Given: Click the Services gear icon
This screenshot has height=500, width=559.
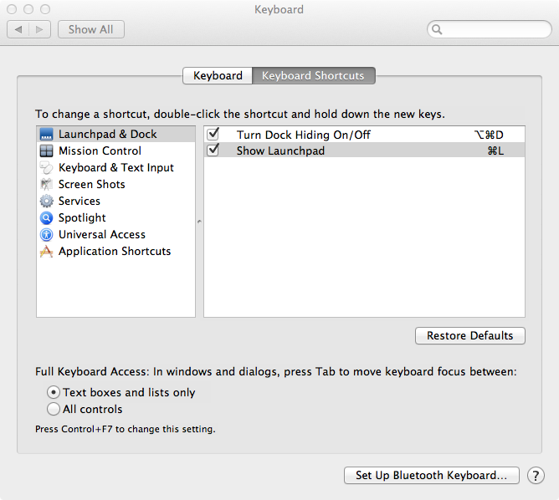Looking at the screenshot, I should tap(46, 202).
